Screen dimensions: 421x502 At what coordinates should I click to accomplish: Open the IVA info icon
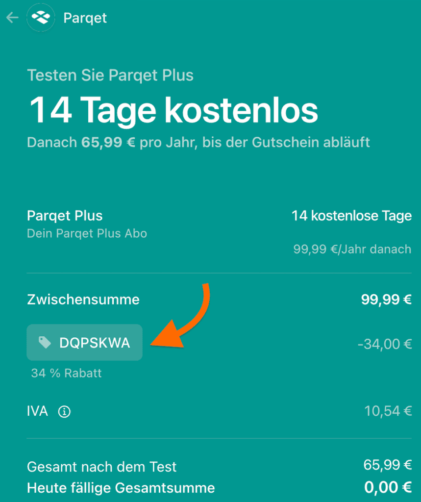[x=64, y=412]
